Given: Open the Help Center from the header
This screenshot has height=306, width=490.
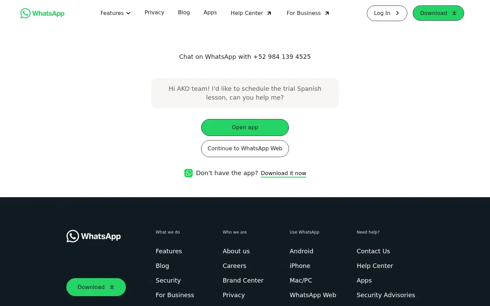Looking at the screenshot, I should [x=251, y=13].
